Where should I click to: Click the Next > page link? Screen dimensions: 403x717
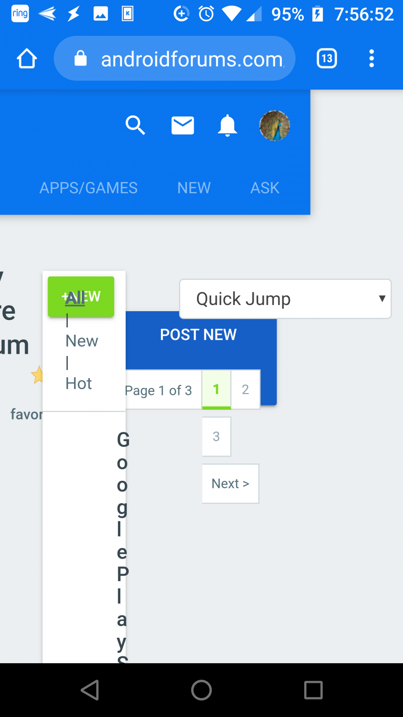(x=230, y=484)
